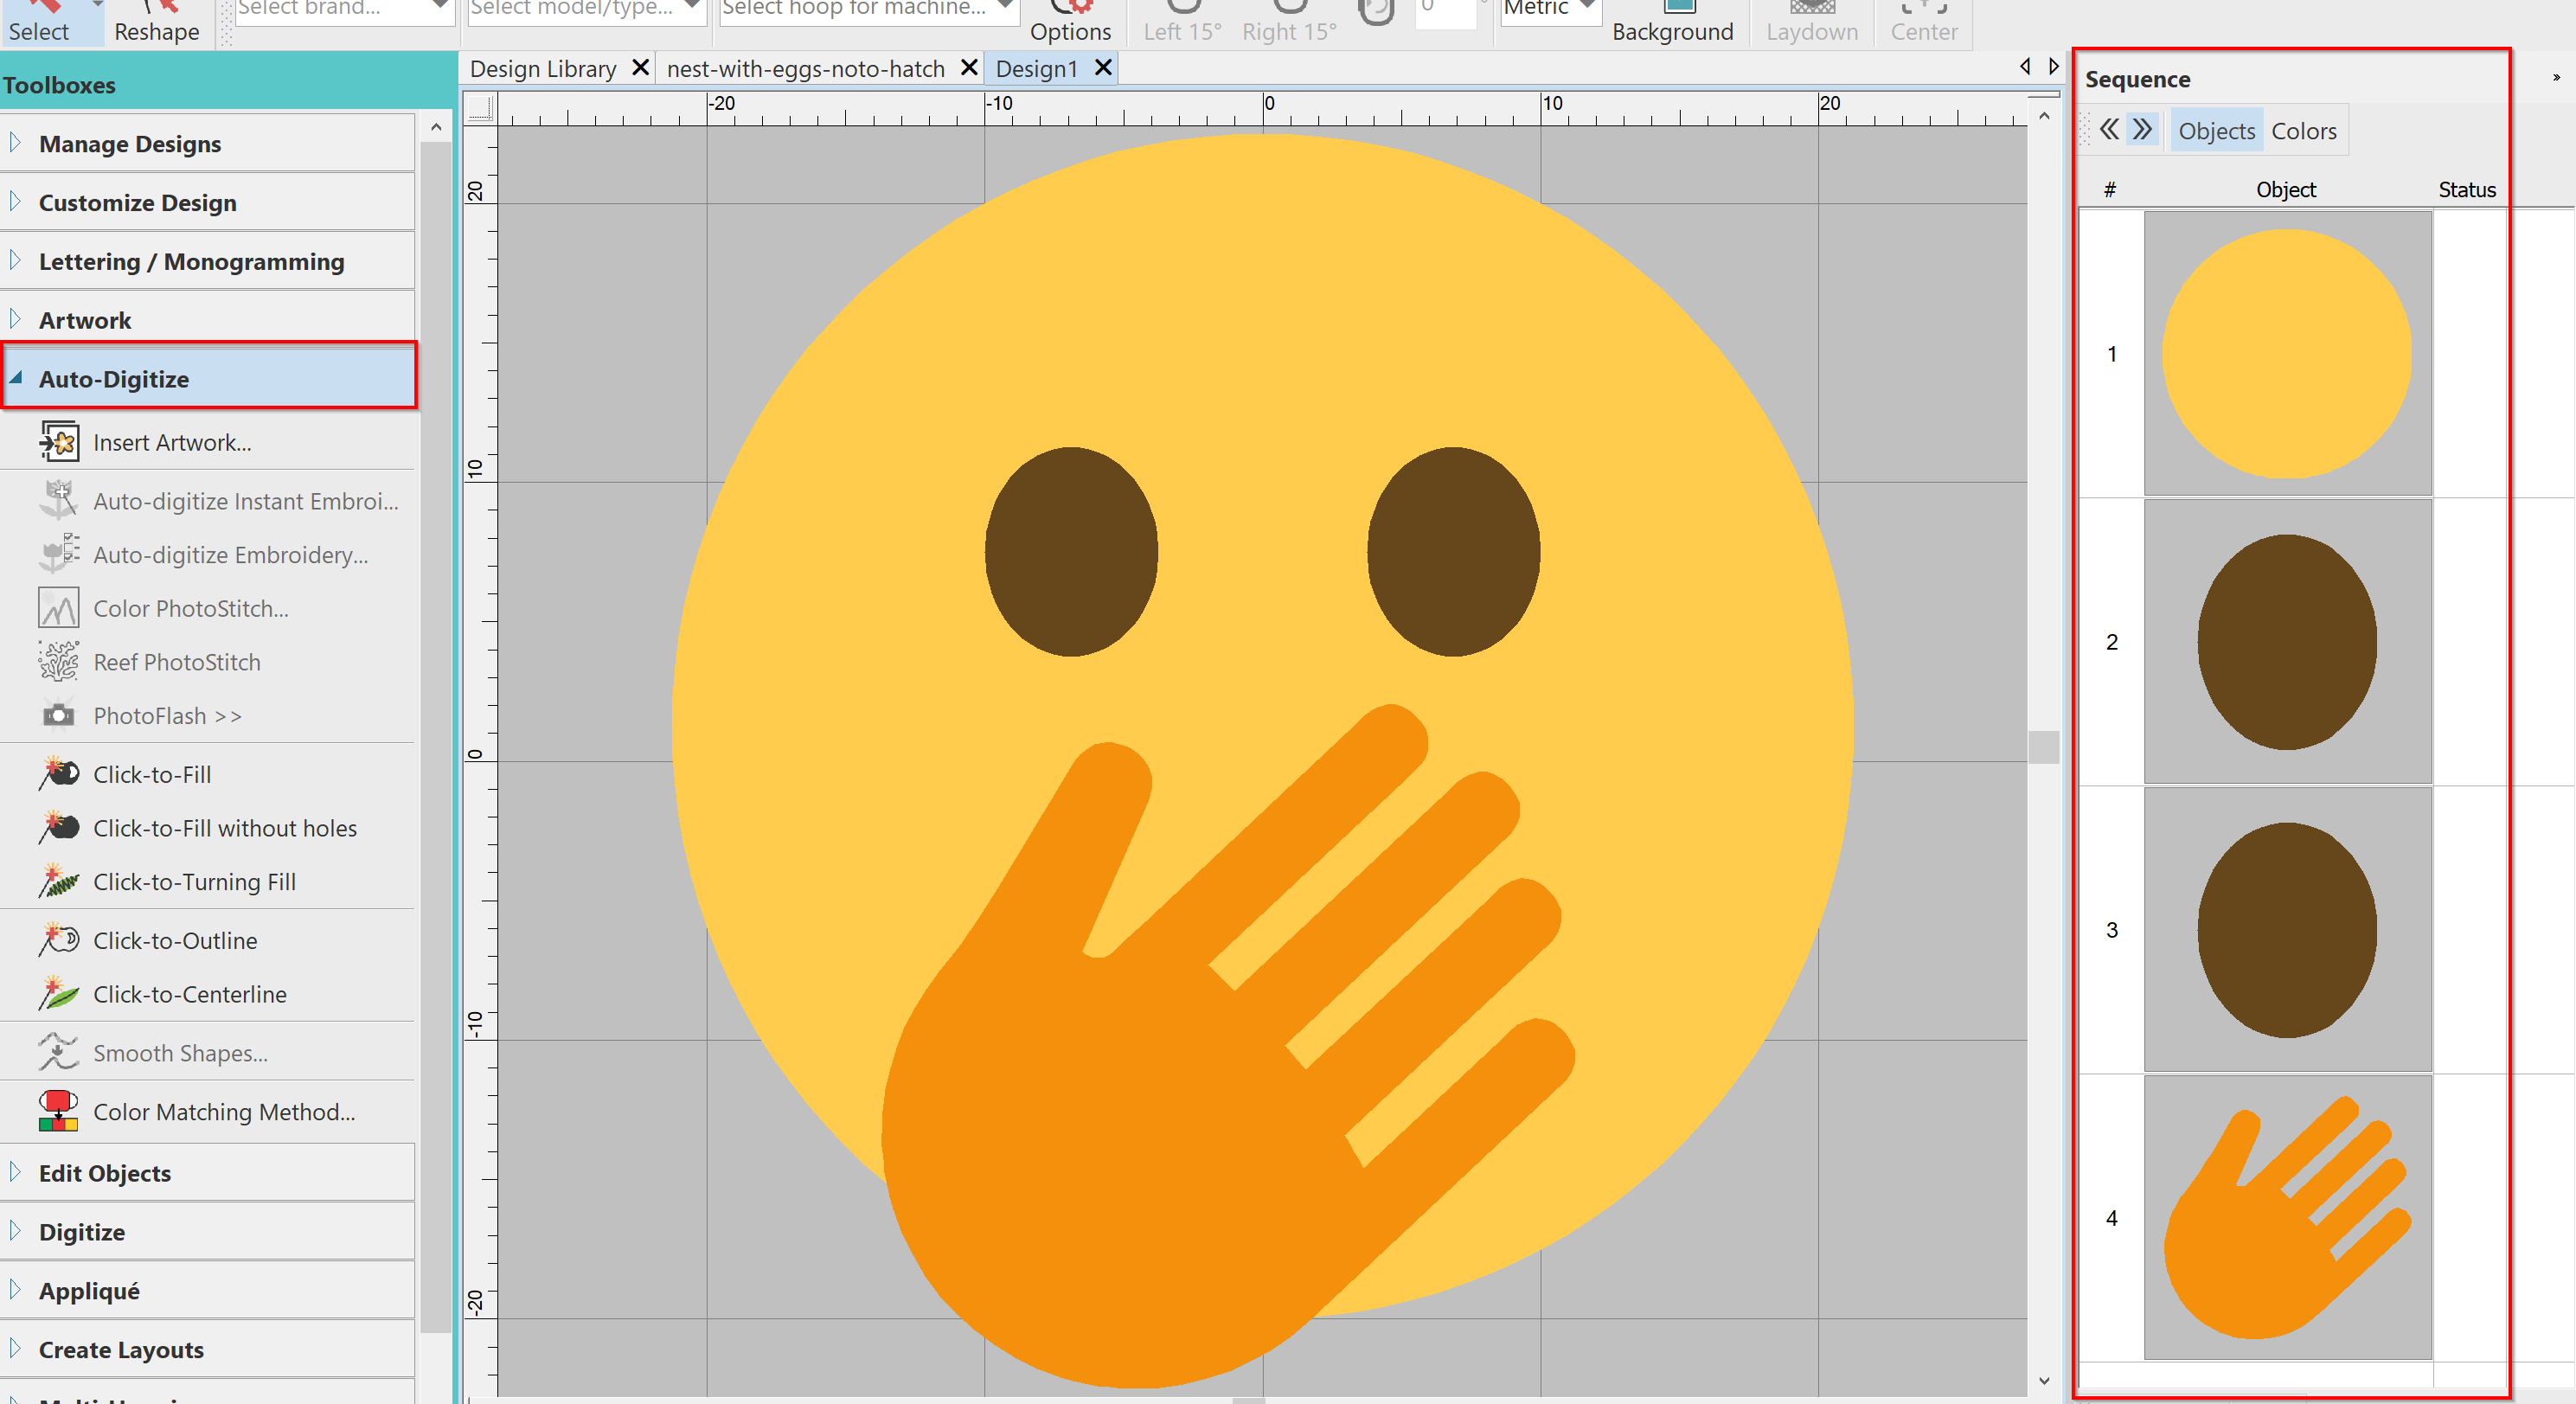Close the Design Library tab
This screenshot has height=1404, width=2576.
click(x=641, y=68)
